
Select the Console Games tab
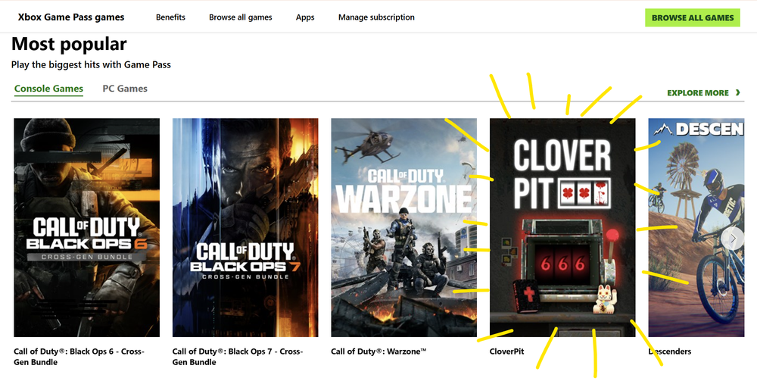pos(48,89)
